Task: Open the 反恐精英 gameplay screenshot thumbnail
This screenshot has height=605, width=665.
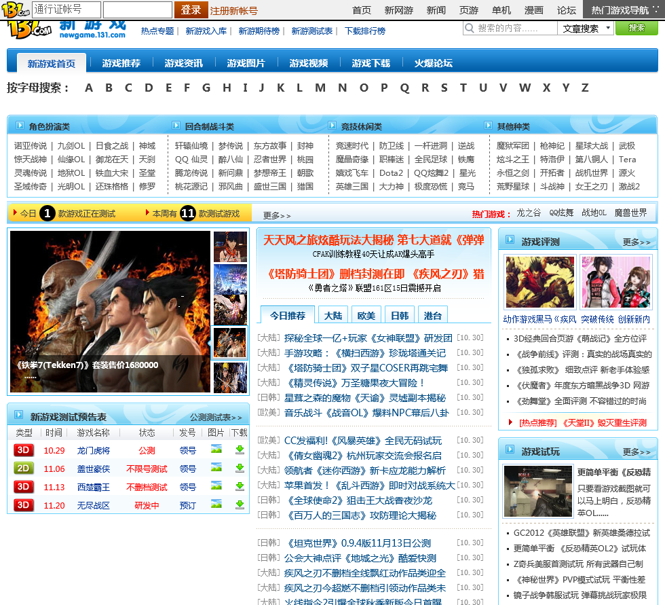Action: coord(537,492)
